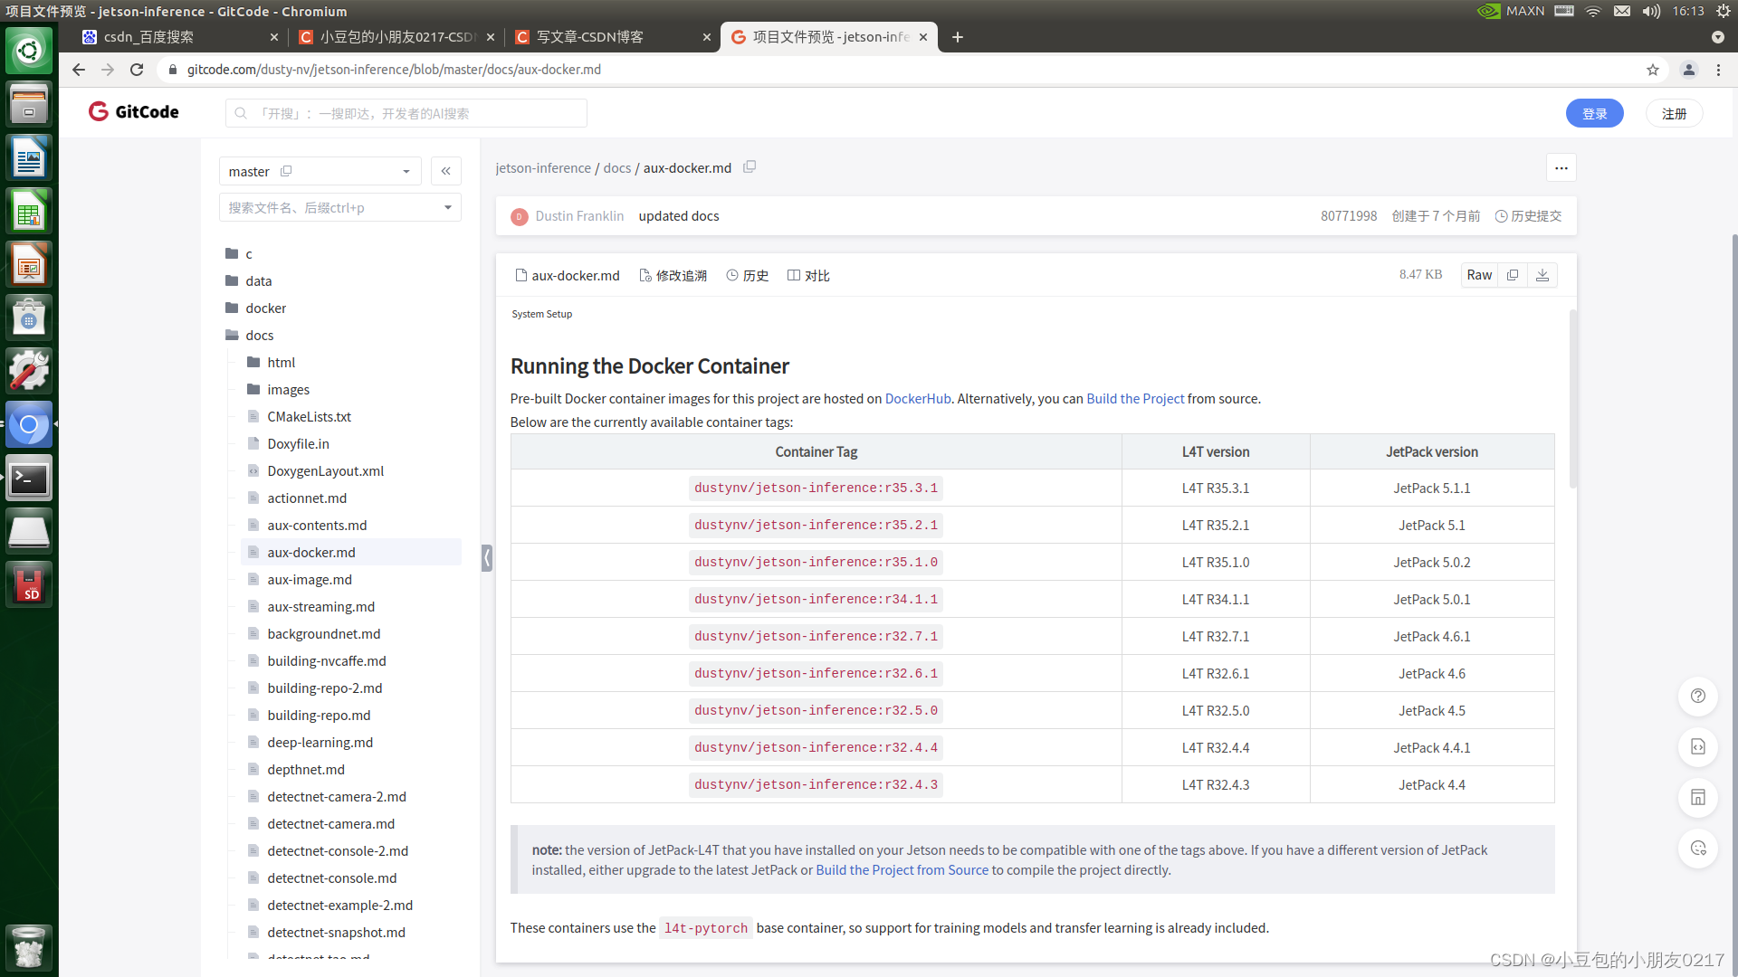Copy file contents icon beside Raw

tap(1513, 275)
